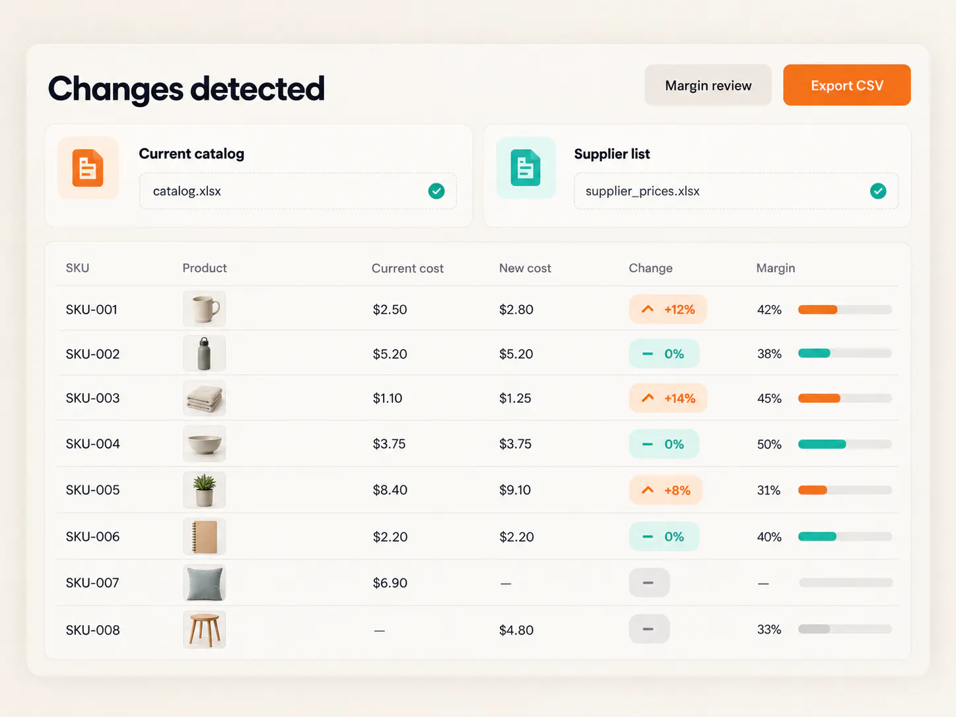
Task: Click the Current cost column header
Action: coord(407,268)
